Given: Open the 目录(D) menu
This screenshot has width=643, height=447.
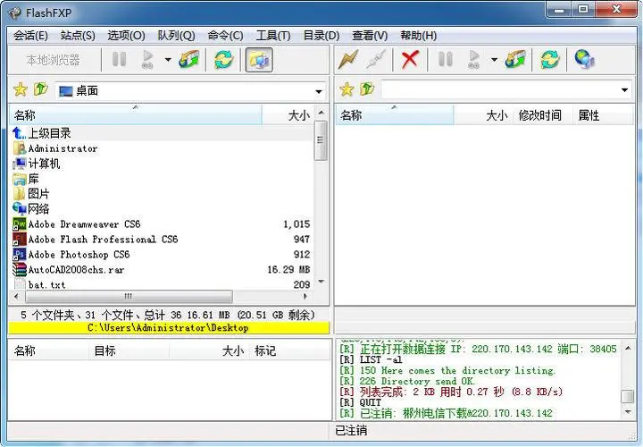Looking at the screenshot, I should [x=321, y=36].
